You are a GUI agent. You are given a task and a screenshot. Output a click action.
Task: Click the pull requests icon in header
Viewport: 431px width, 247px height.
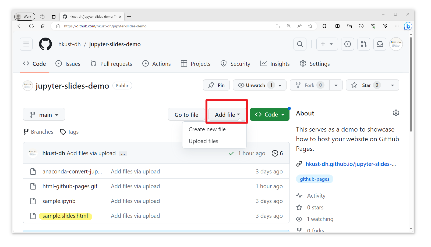click(363, 44)
